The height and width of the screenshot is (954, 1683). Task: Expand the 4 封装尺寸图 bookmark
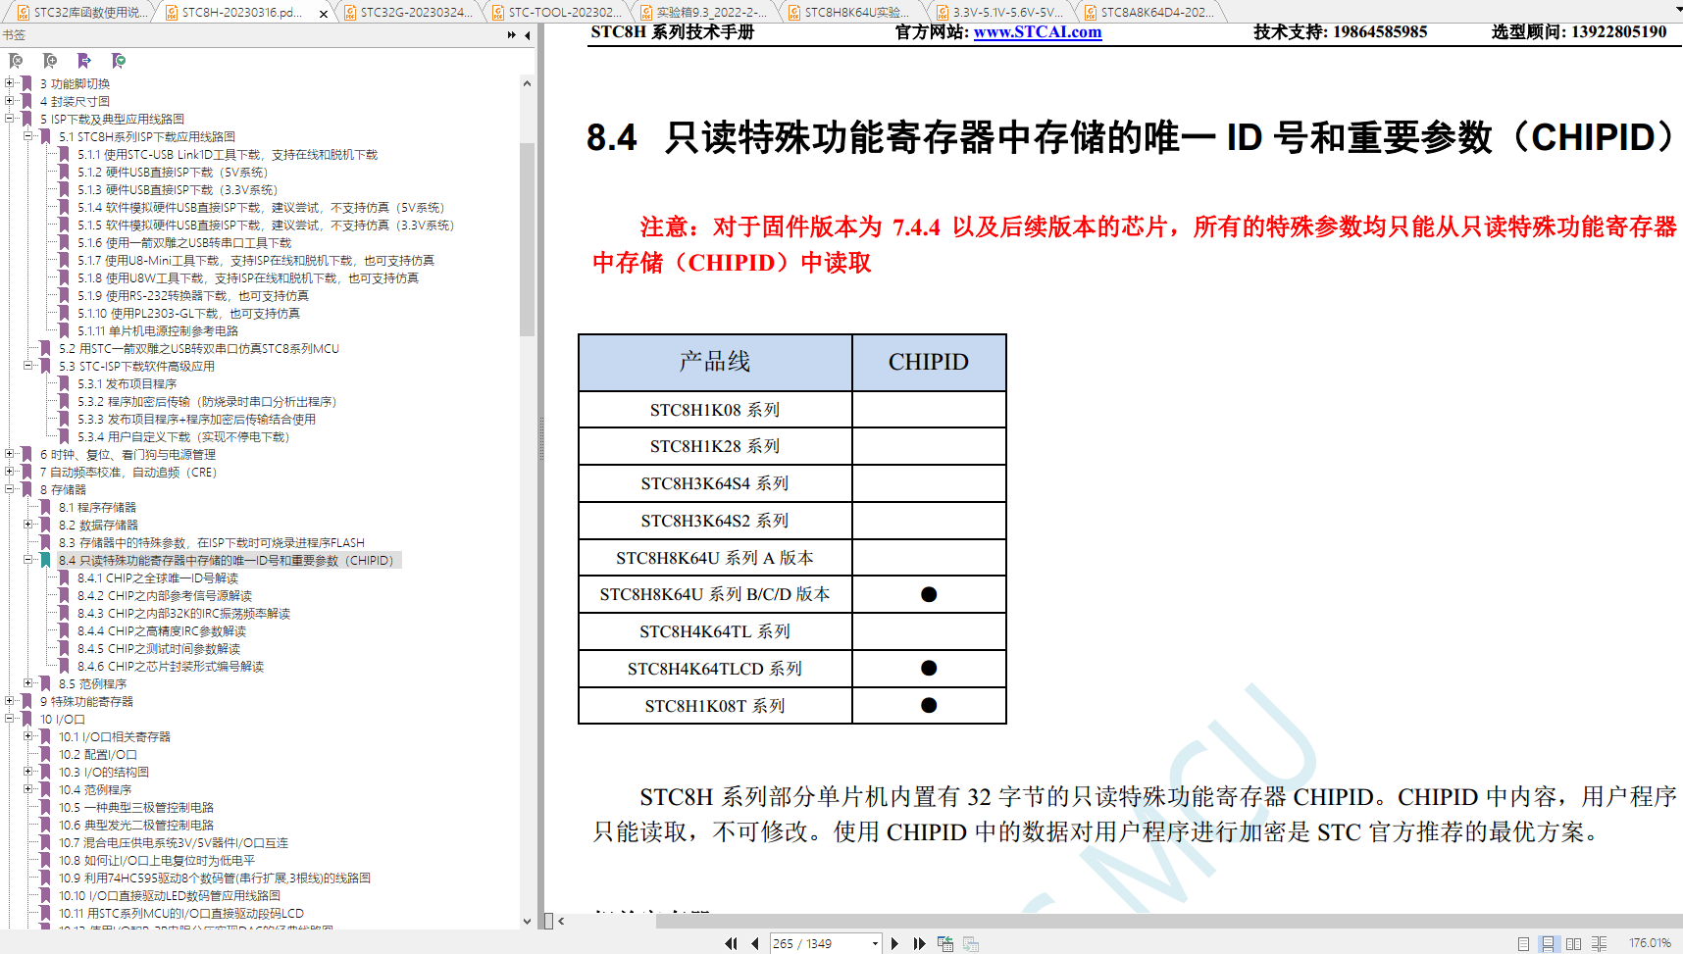10,101
